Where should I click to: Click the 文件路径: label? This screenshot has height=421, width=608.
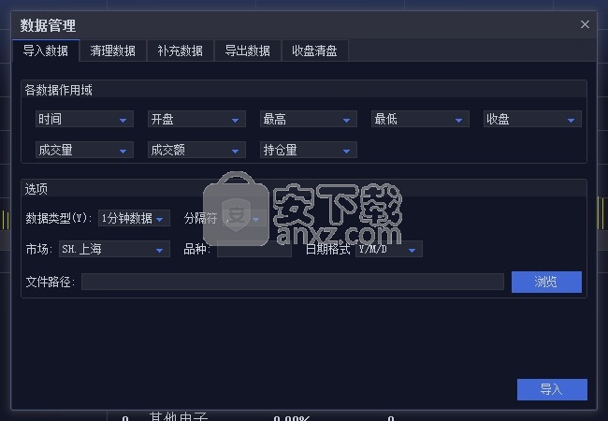[x=50, y=282]
